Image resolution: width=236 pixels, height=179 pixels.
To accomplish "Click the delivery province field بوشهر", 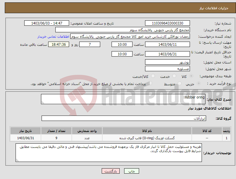I will (x=168, y=62).
